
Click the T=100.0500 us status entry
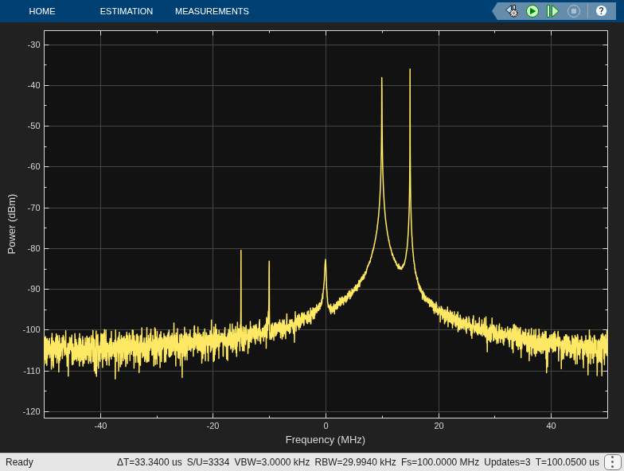[x=567, y=461]
